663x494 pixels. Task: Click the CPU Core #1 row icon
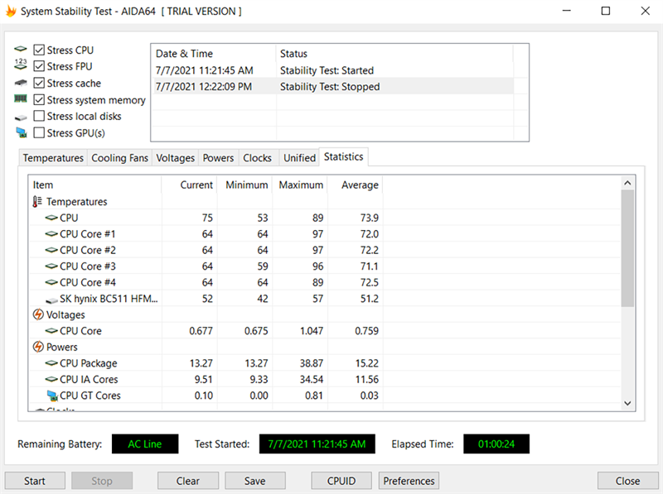51,234
